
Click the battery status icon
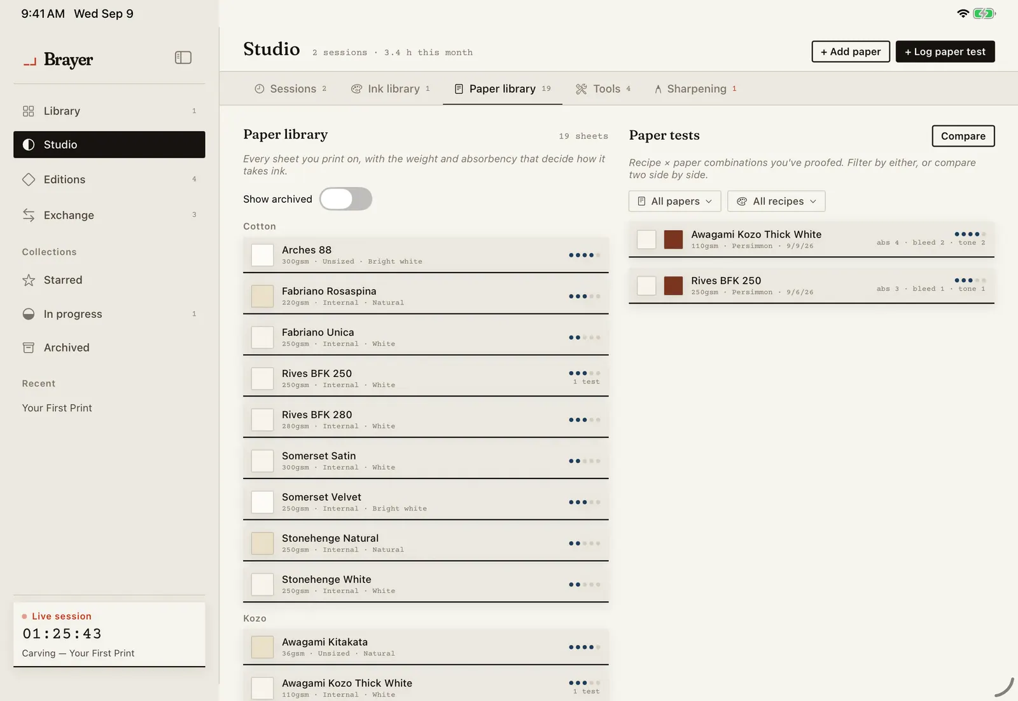pos(984,13)
